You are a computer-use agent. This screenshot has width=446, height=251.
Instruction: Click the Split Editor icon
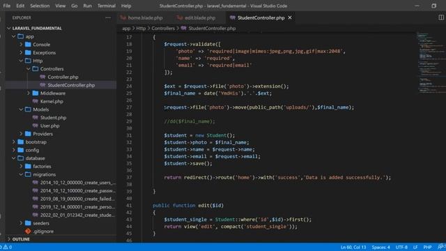(441, 17)
